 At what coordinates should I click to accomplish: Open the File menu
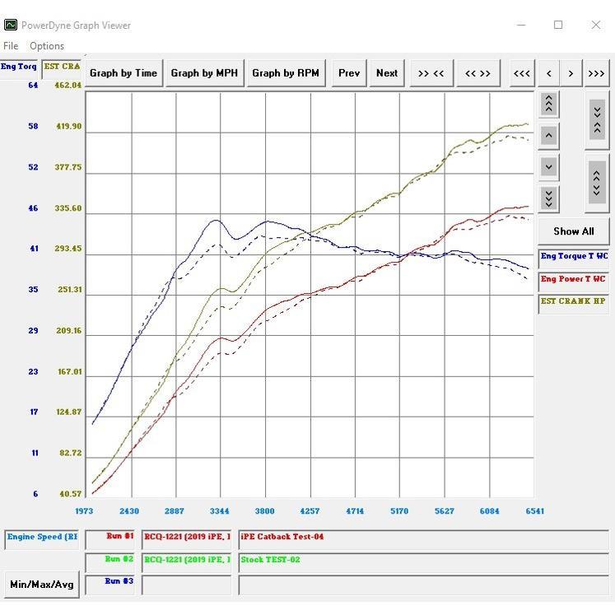[x=11, y=46]
